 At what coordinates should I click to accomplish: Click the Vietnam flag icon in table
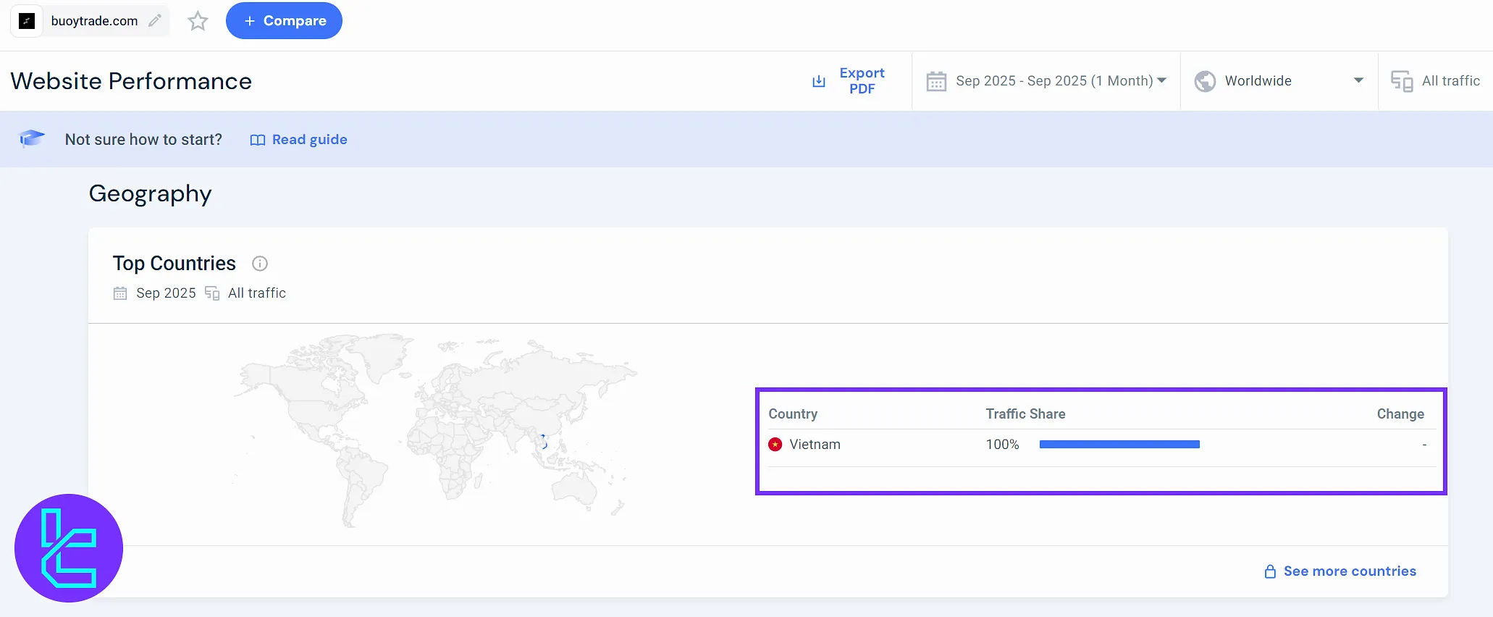[775, 445]
